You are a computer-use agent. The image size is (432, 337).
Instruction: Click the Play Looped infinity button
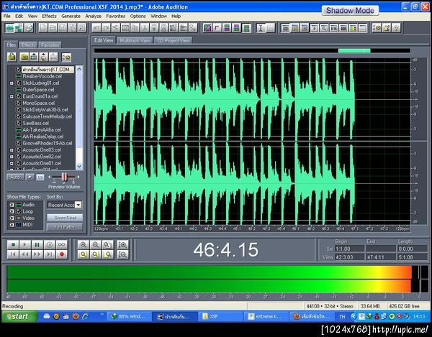63,245
